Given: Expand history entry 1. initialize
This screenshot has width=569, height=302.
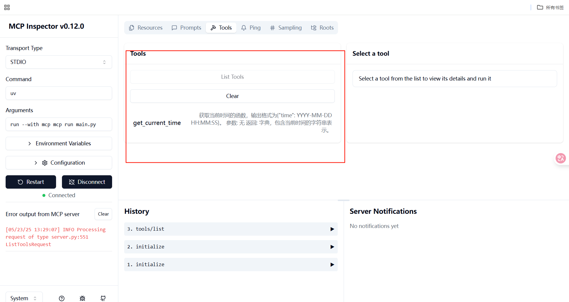Looking at the screenshot, I should 231,264.
